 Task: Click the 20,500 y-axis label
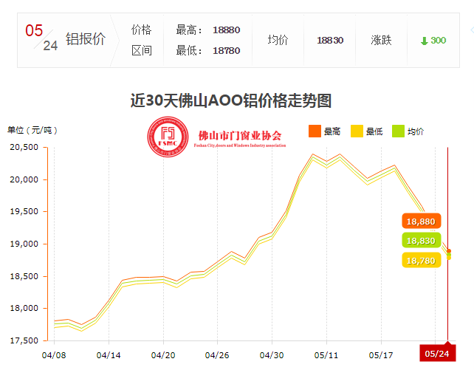point(24,147)
